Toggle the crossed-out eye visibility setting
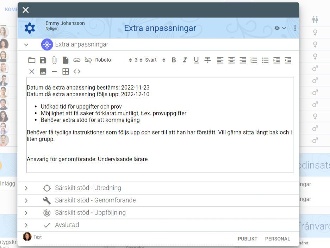Viewport: 330px width, 248px height. [x=277, y=28]
